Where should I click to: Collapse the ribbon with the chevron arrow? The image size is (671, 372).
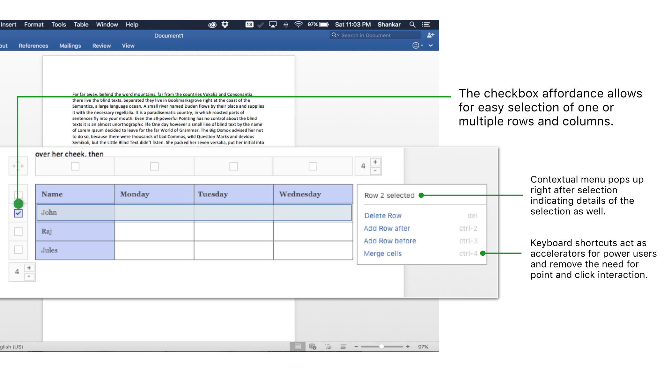tap(431, 46)
